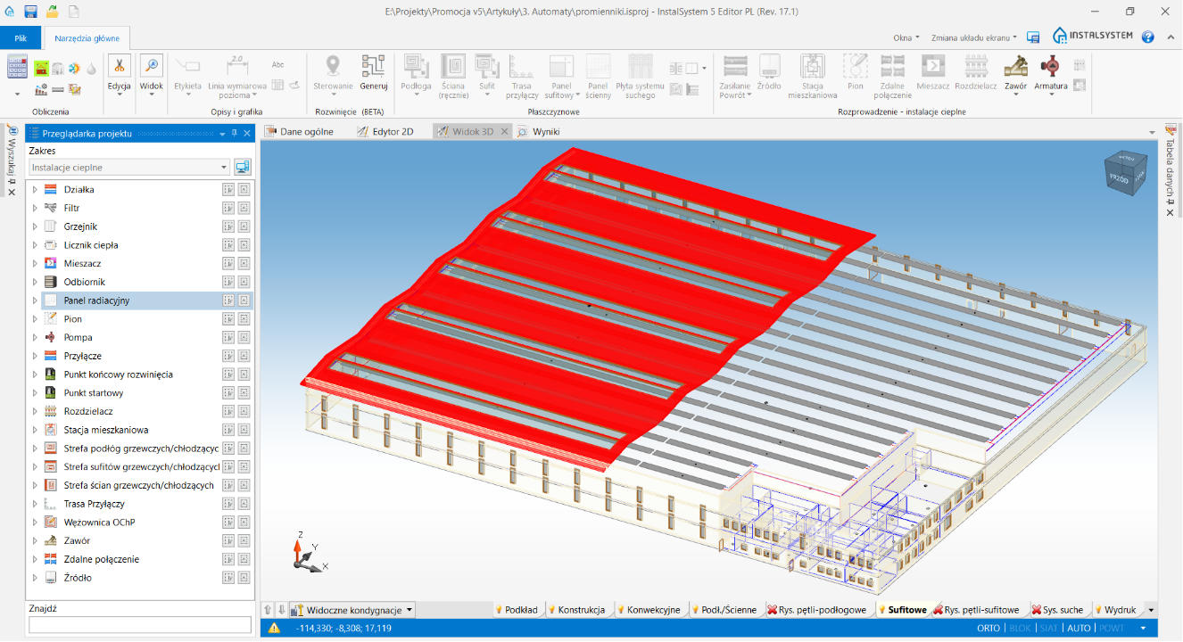The image size is (1183, 642).
Task: Open the Armatura dropdown arrow
Action: pyautogui.click(x=1052, y=95)
